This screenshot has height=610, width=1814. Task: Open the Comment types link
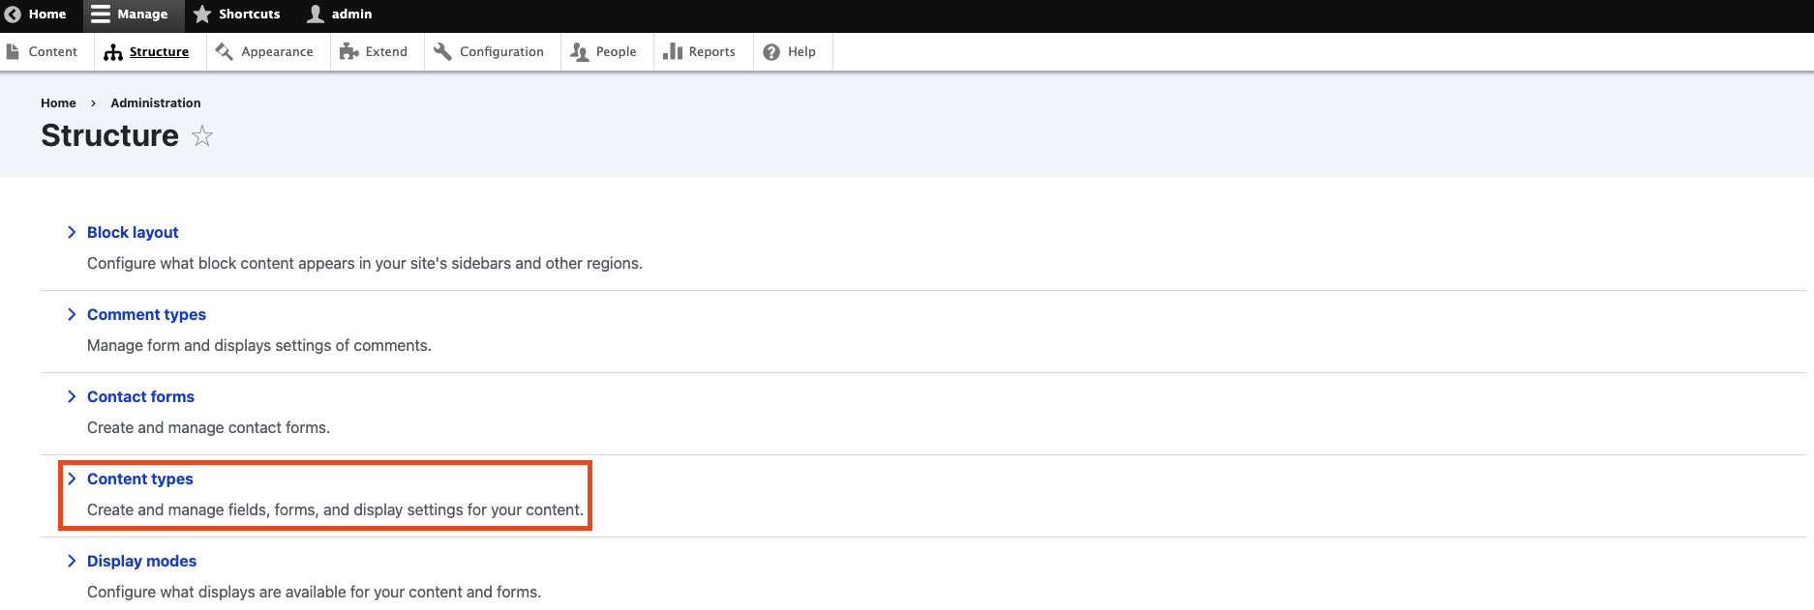coord(146,314)
